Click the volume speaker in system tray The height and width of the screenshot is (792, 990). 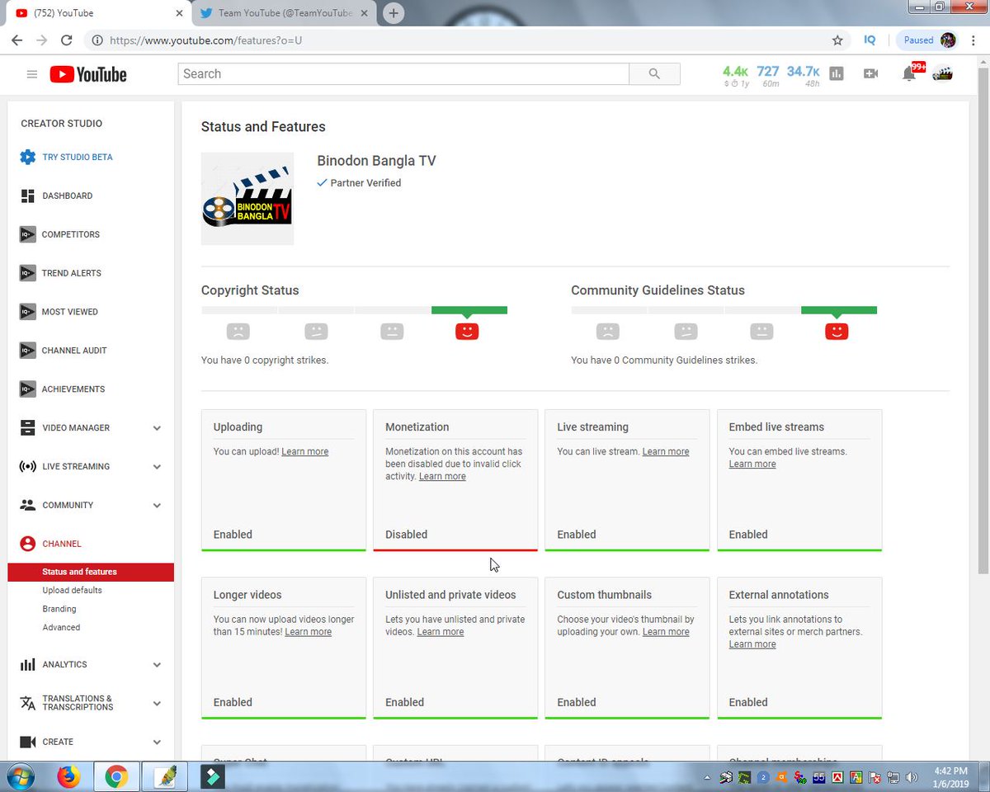tap(912, 776)
